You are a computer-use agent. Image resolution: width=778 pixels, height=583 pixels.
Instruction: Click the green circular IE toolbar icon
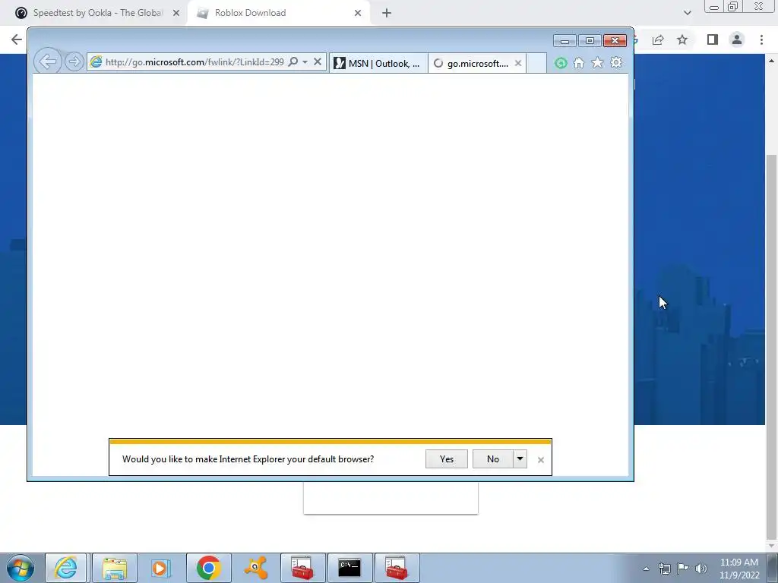(561, 63)
